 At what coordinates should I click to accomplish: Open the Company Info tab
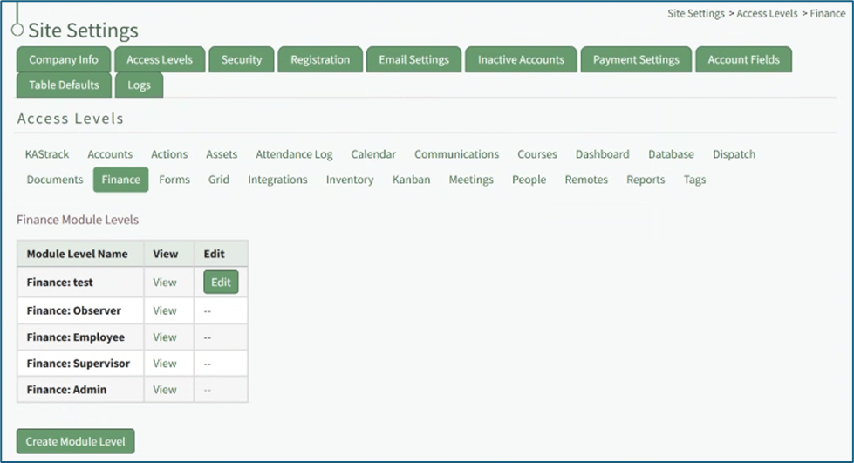(64, 60)
